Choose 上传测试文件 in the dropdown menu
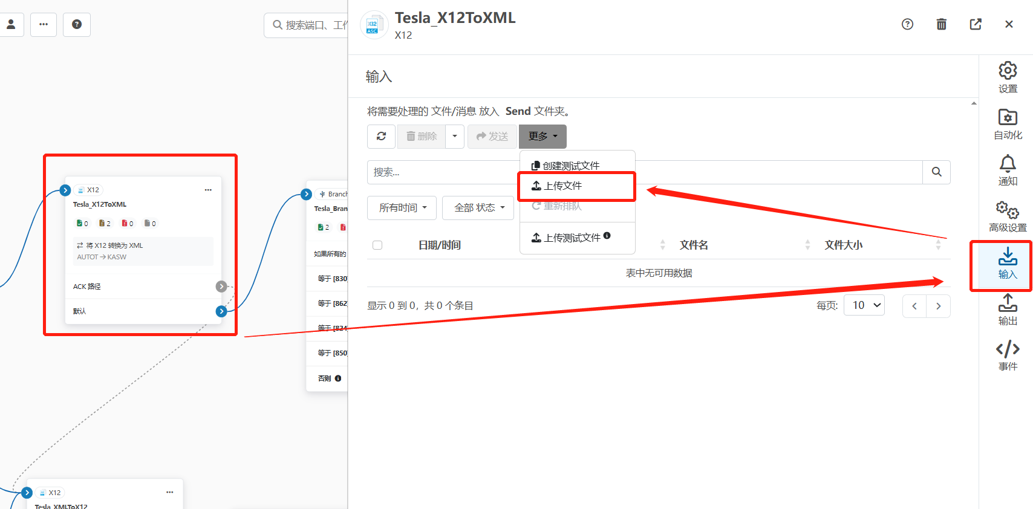The height and width of the screenshot is (509, 1033). [x=572, y=238]
